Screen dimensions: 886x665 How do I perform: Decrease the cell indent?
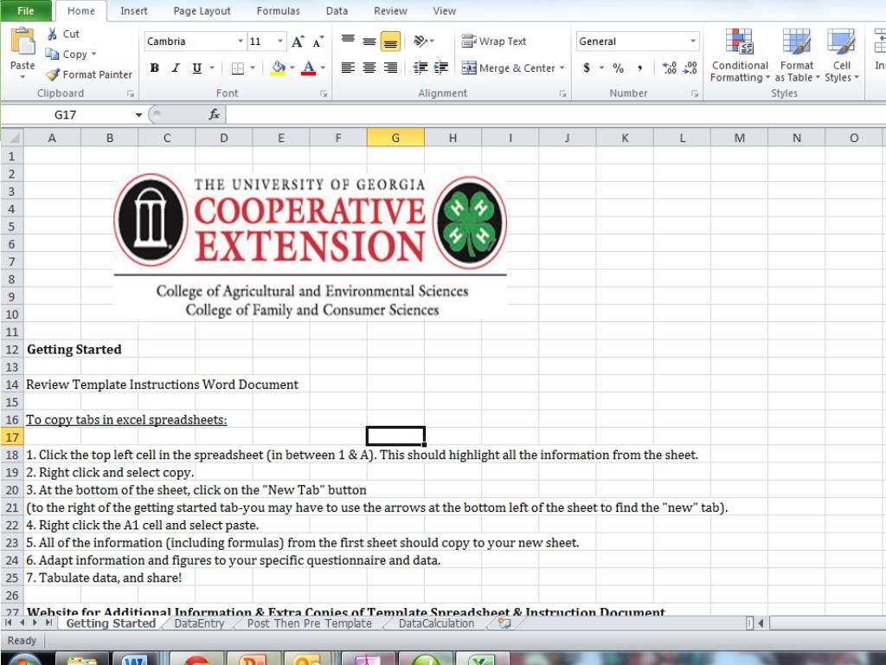pyautogui.click(x=421, y=68)
